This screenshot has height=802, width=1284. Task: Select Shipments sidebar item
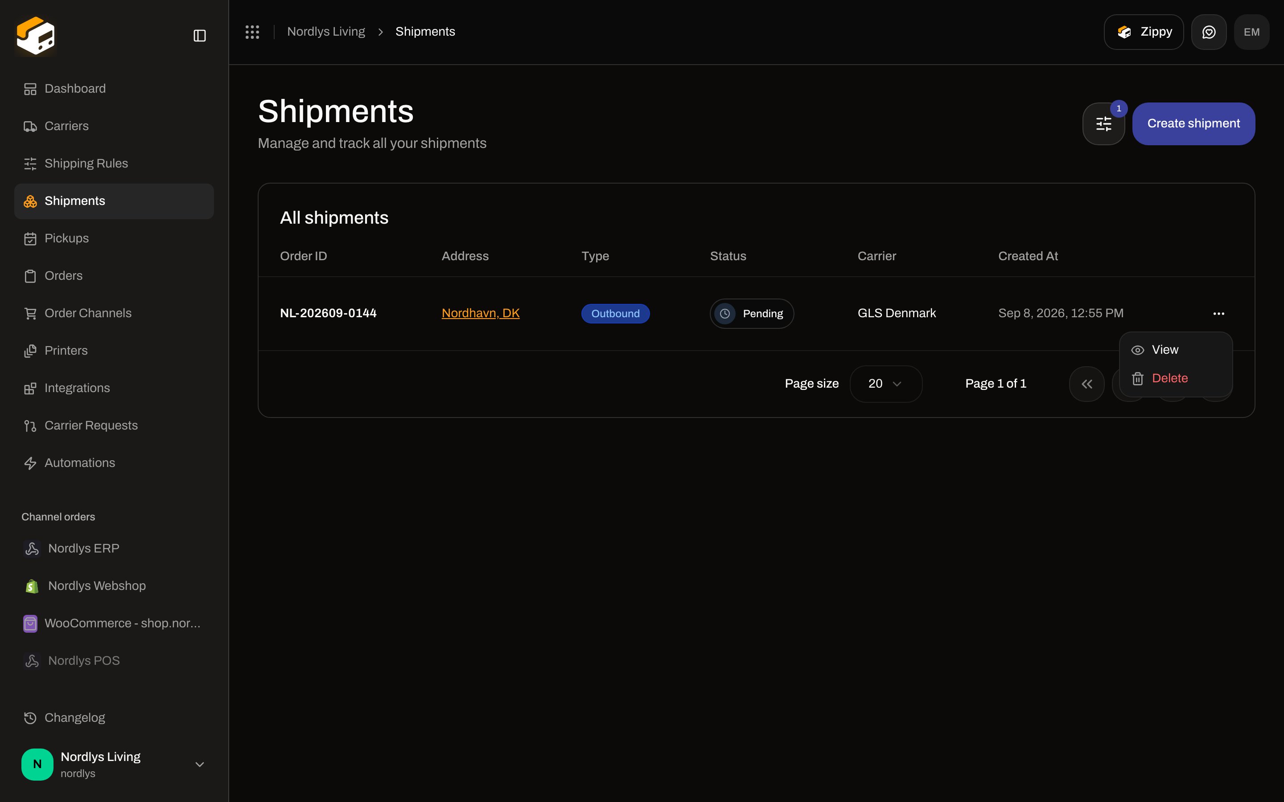(114, 201)
